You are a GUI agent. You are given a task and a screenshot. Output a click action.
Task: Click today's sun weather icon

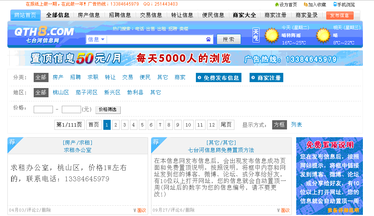pos(272,35)
